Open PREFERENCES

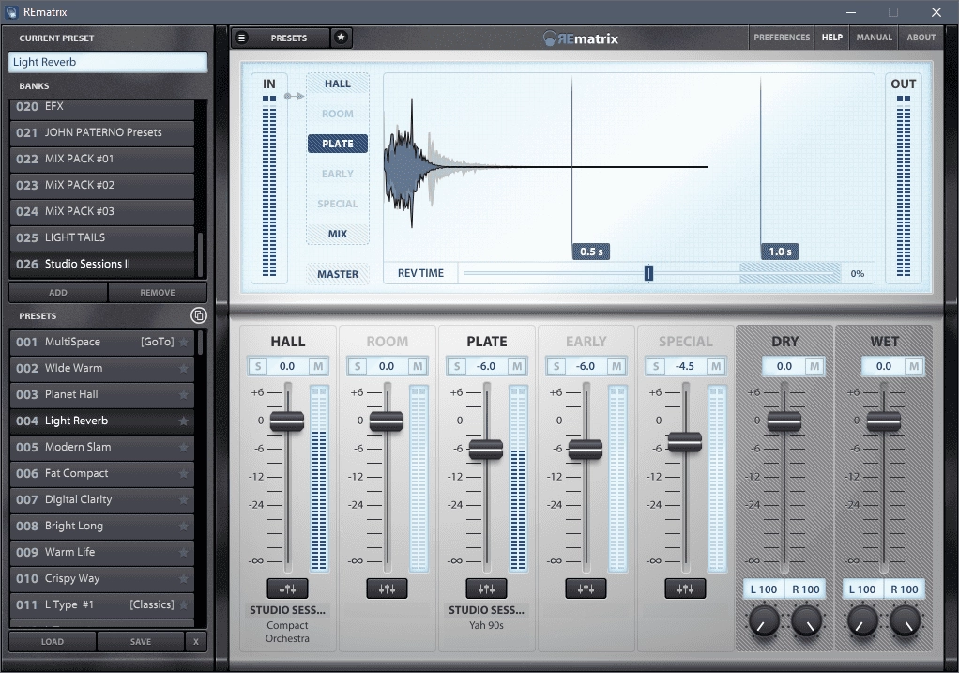(x=782, y=38)
